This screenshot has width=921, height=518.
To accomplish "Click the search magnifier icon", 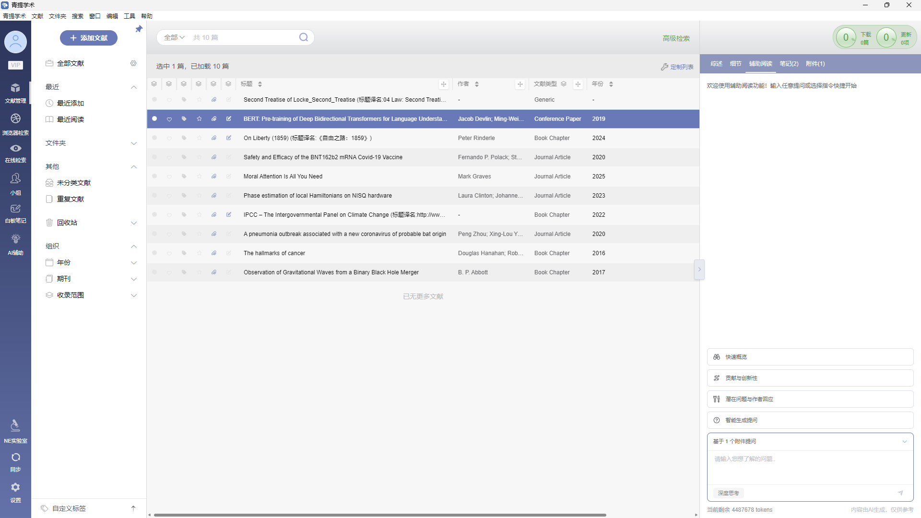I will [304, 37].
